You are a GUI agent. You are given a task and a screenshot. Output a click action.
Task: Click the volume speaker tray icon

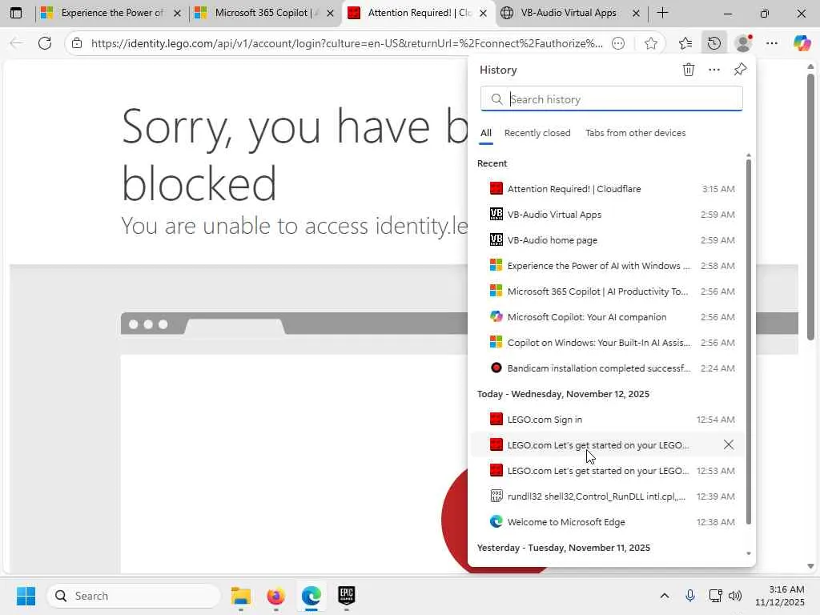(735, 596)
